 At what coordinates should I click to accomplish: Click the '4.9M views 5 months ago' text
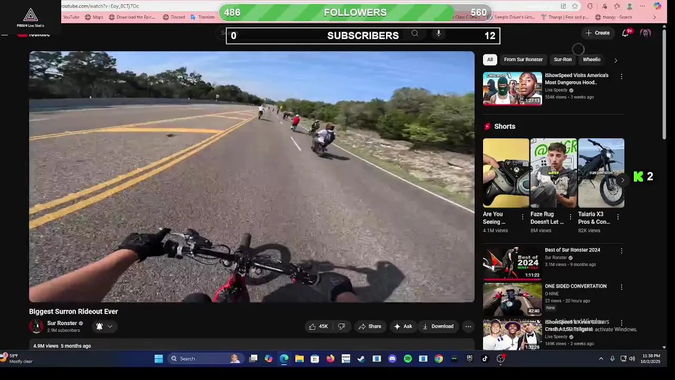[x=62, y=346]
